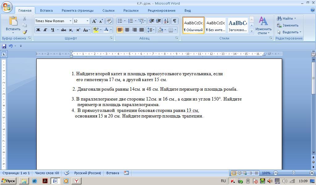
Task: Click the Format Painter brush icon
Action: tap(25, 32)
